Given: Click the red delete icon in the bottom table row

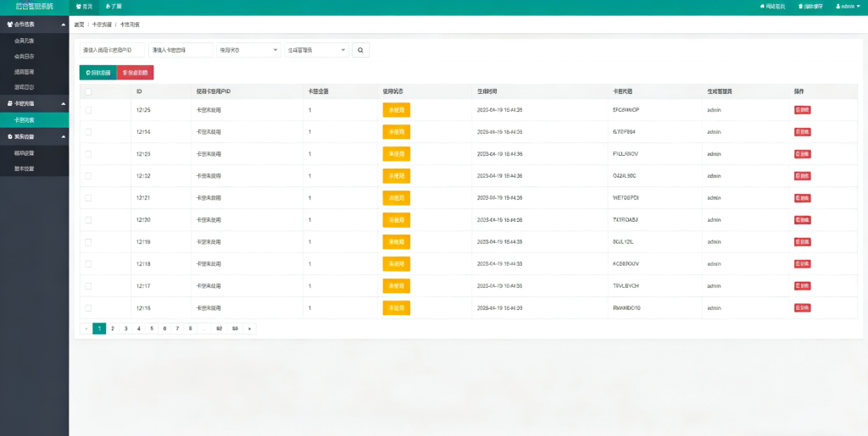Looking at the screenshot, I should [802, 307].
